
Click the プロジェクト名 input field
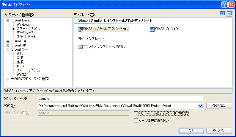coord(120,99)
